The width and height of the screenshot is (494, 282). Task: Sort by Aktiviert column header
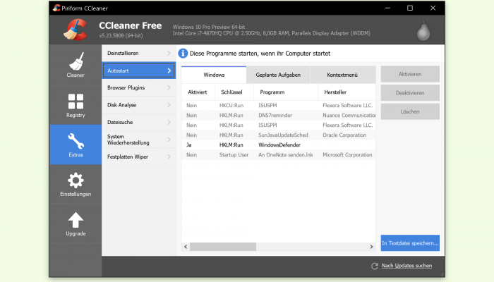pos(198,92)
